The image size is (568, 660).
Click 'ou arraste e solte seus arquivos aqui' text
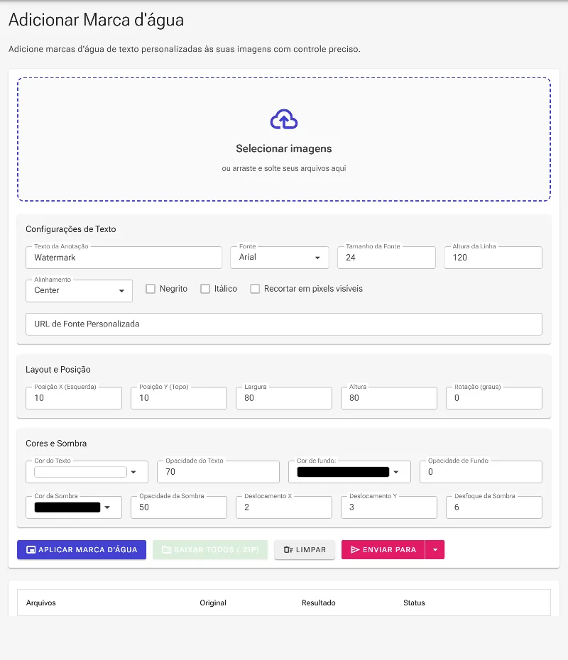click(284, 168)
